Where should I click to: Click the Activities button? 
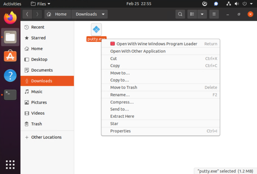[x=12, y=3]
